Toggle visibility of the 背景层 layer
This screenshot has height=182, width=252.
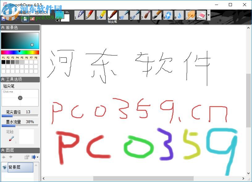[4, 168]
